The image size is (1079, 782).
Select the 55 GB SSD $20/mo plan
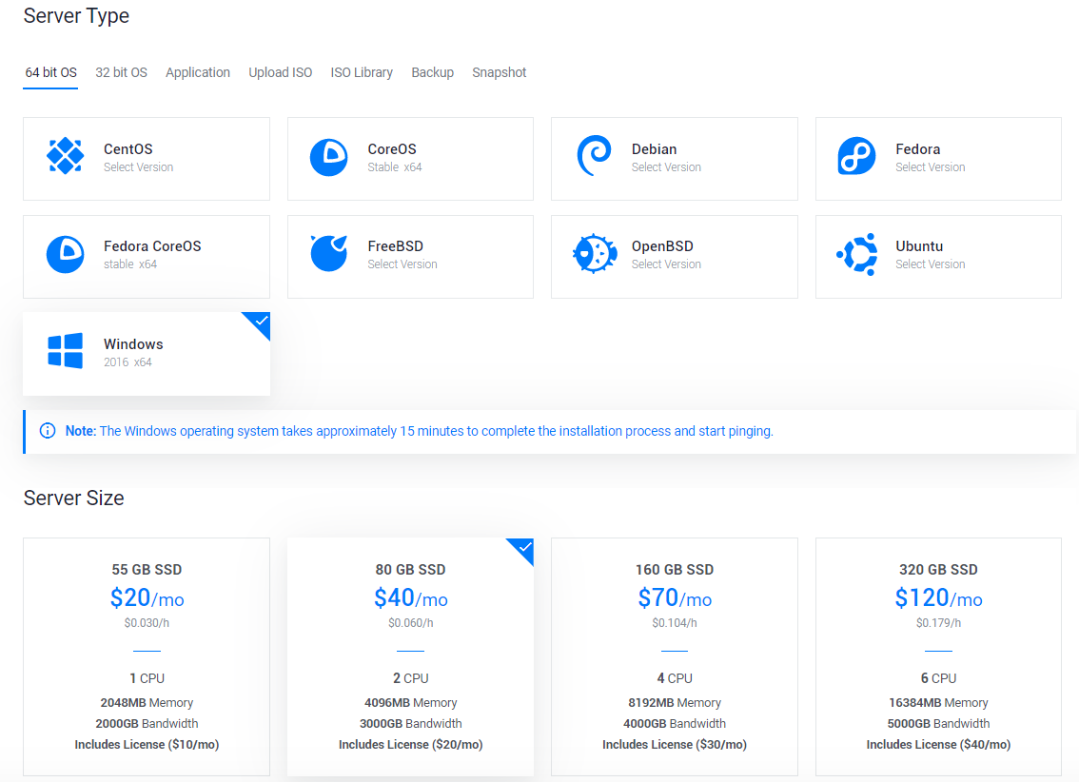147,656
